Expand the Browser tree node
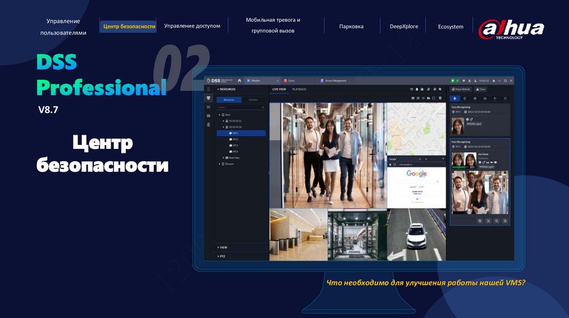 [x=219, y=164]
